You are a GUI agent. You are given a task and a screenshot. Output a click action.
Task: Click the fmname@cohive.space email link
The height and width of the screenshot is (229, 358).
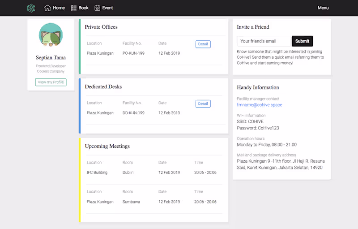click(x=260, y=105)
